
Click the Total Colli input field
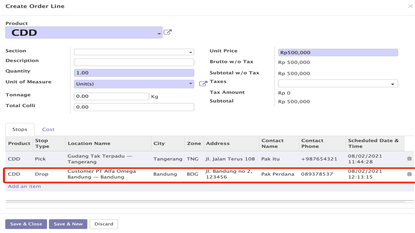pos(134,107)
